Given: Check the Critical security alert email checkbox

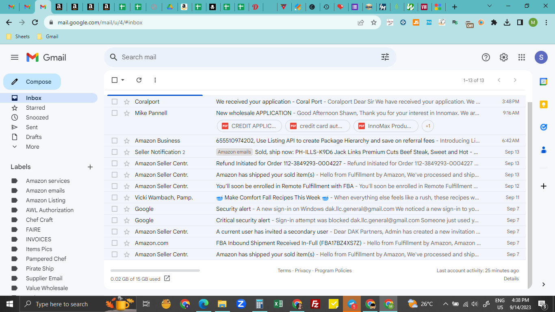Looking at the screenshot, I should [115, 220].
